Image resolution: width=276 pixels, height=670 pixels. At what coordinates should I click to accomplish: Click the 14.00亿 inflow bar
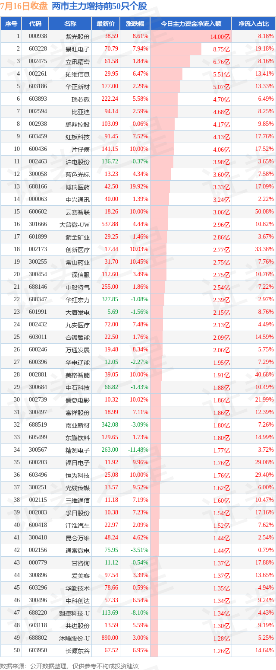[x=191, y=36]
